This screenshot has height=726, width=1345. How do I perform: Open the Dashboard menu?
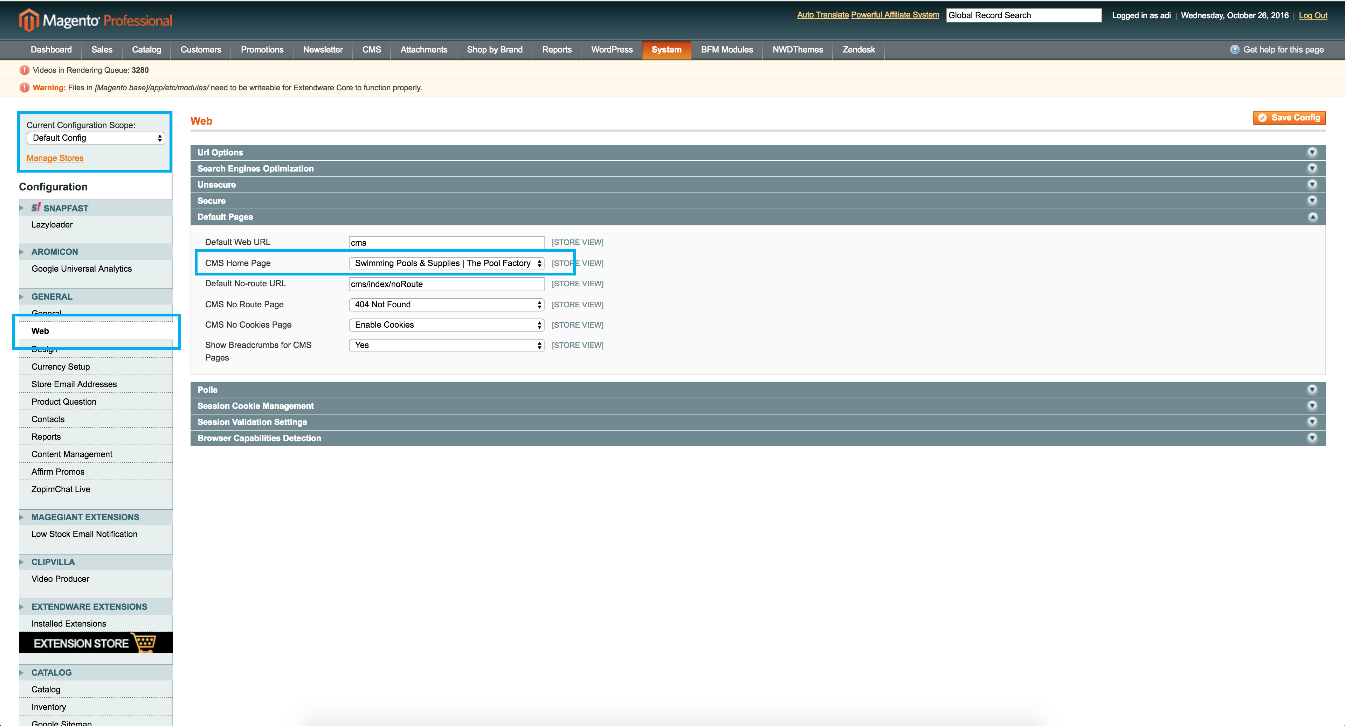[x=51, y=50]
